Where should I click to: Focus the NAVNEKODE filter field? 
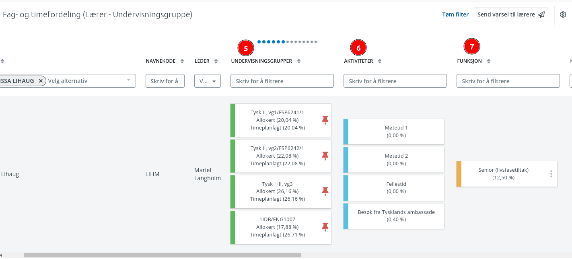click(165, 81)
